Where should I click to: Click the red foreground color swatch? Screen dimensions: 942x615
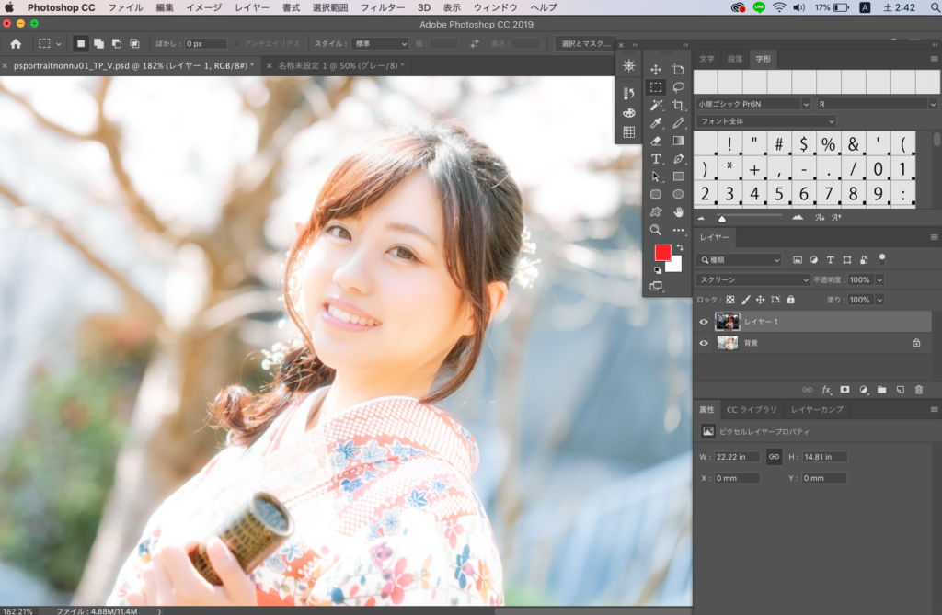point(662,253)
